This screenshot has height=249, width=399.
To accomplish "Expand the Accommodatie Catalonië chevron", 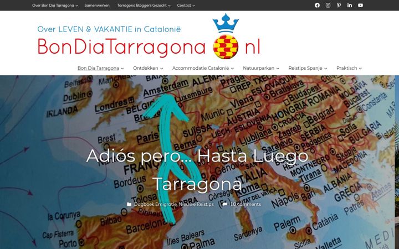I will (x=232, y=69).
